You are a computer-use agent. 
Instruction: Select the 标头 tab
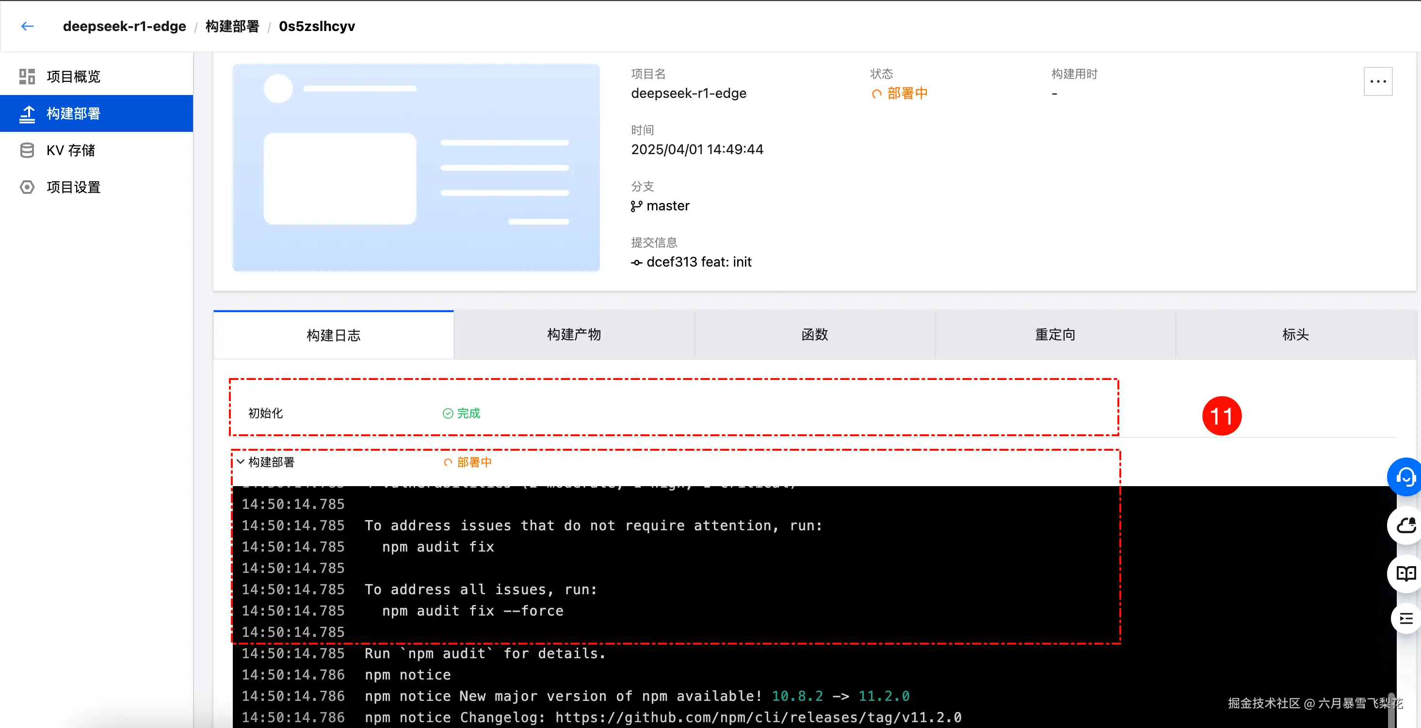click(x=1295, y=334)
